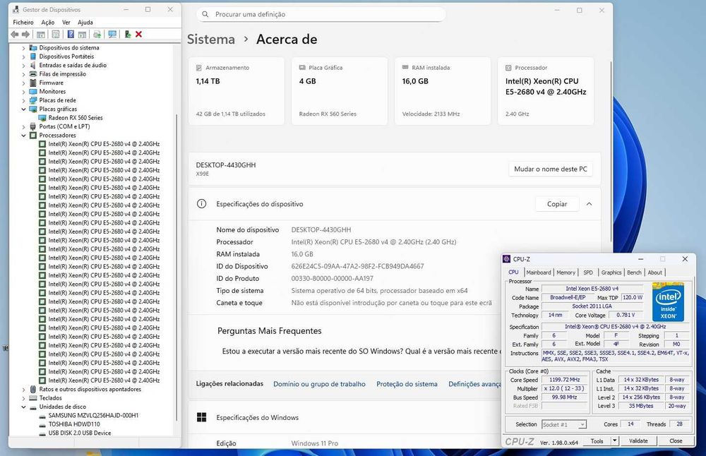
Task: Click info icon beside Especificações do dispositivo
Action: click(x=202, y=204)
